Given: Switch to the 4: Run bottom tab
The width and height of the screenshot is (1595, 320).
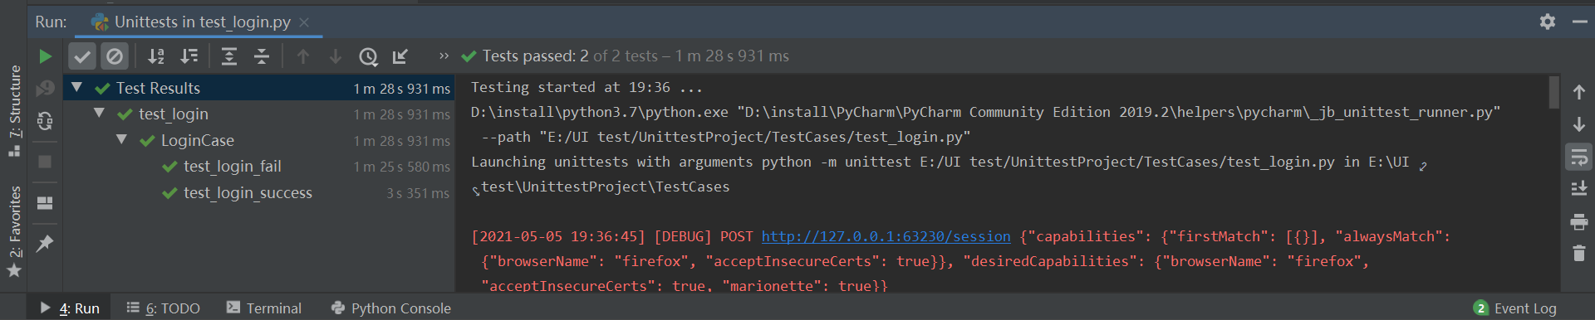Looking at the screenshot, I should click(x=70, y=308).
